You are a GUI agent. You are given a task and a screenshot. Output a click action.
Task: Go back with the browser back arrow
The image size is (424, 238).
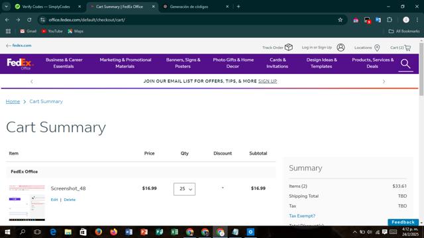7,20
